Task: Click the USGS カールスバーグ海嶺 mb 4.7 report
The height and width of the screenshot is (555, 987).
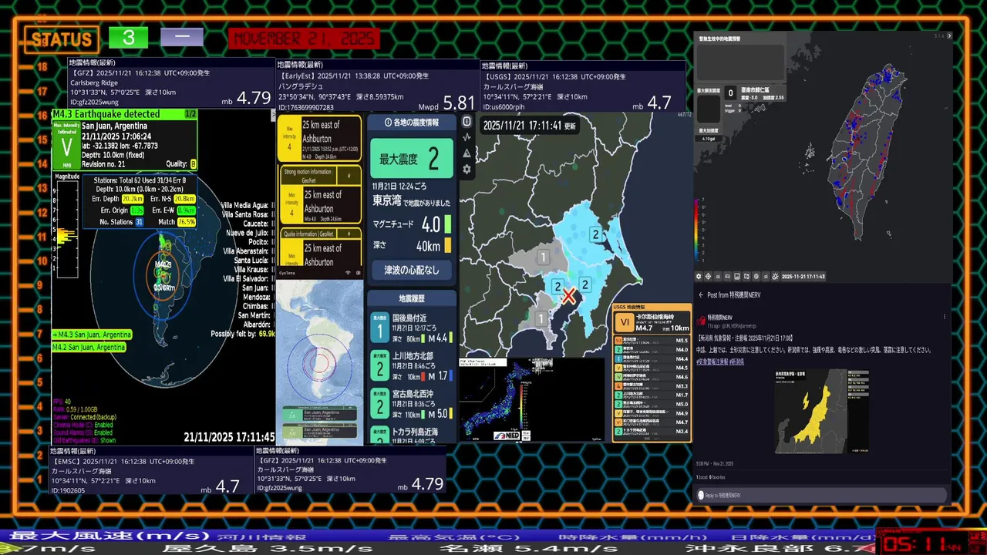Action: (x=583, y=86)
